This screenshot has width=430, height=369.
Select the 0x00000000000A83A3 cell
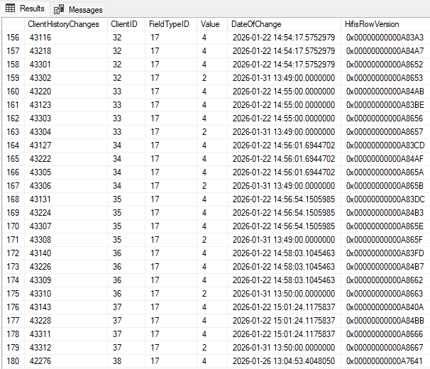(x=384, y=36)
